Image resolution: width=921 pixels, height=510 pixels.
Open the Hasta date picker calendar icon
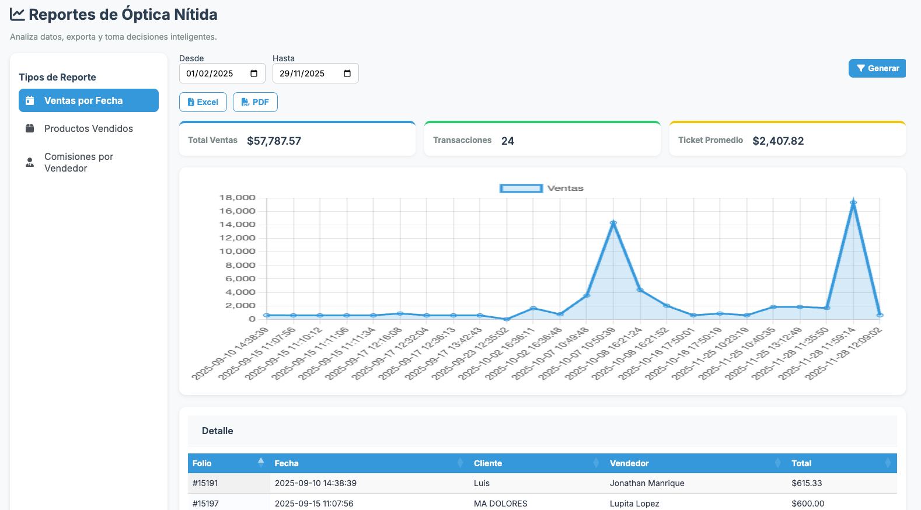[x=347, y=74]
